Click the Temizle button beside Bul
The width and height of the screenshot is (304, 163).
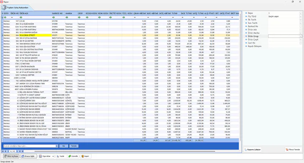(74, 146)
